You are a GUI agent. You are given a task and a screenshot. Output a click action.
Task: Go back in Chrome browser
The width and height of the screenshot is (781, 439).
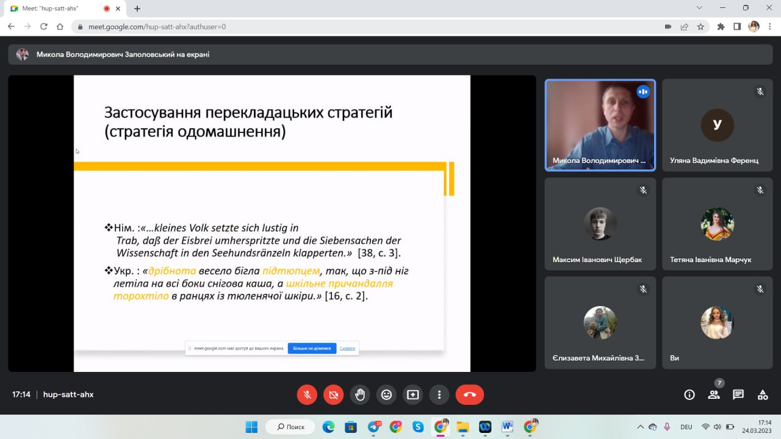[11, 27]
